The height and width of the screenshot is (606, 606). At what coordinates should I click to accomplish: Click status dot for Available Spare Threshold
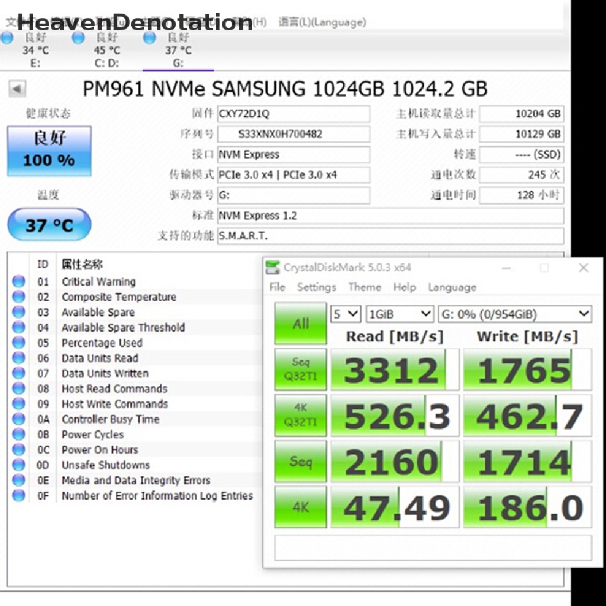pyautogui.click(x=18, y=327)
